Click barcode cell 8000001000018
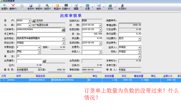The image size is (181, 108). pos(40,80)
